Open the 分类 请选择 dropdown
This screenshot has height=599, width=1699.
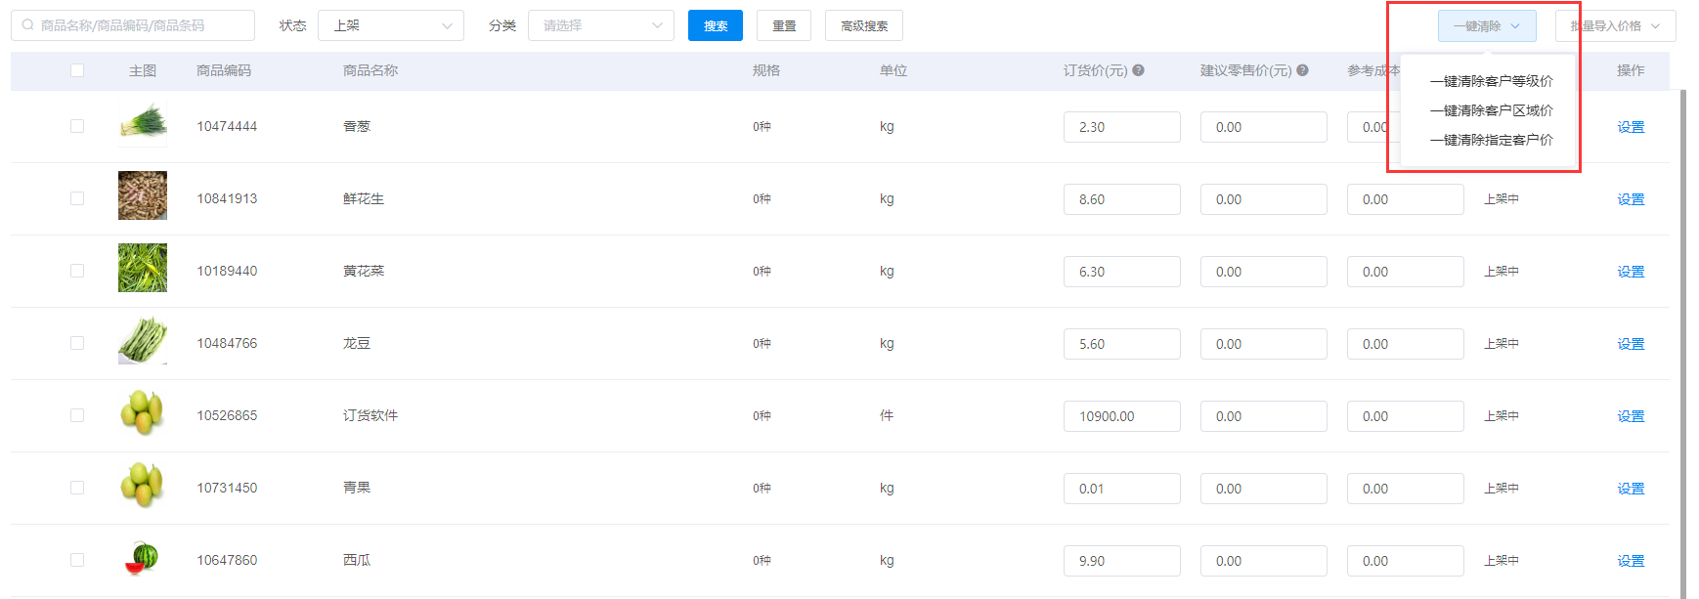[x=600, y=25]
